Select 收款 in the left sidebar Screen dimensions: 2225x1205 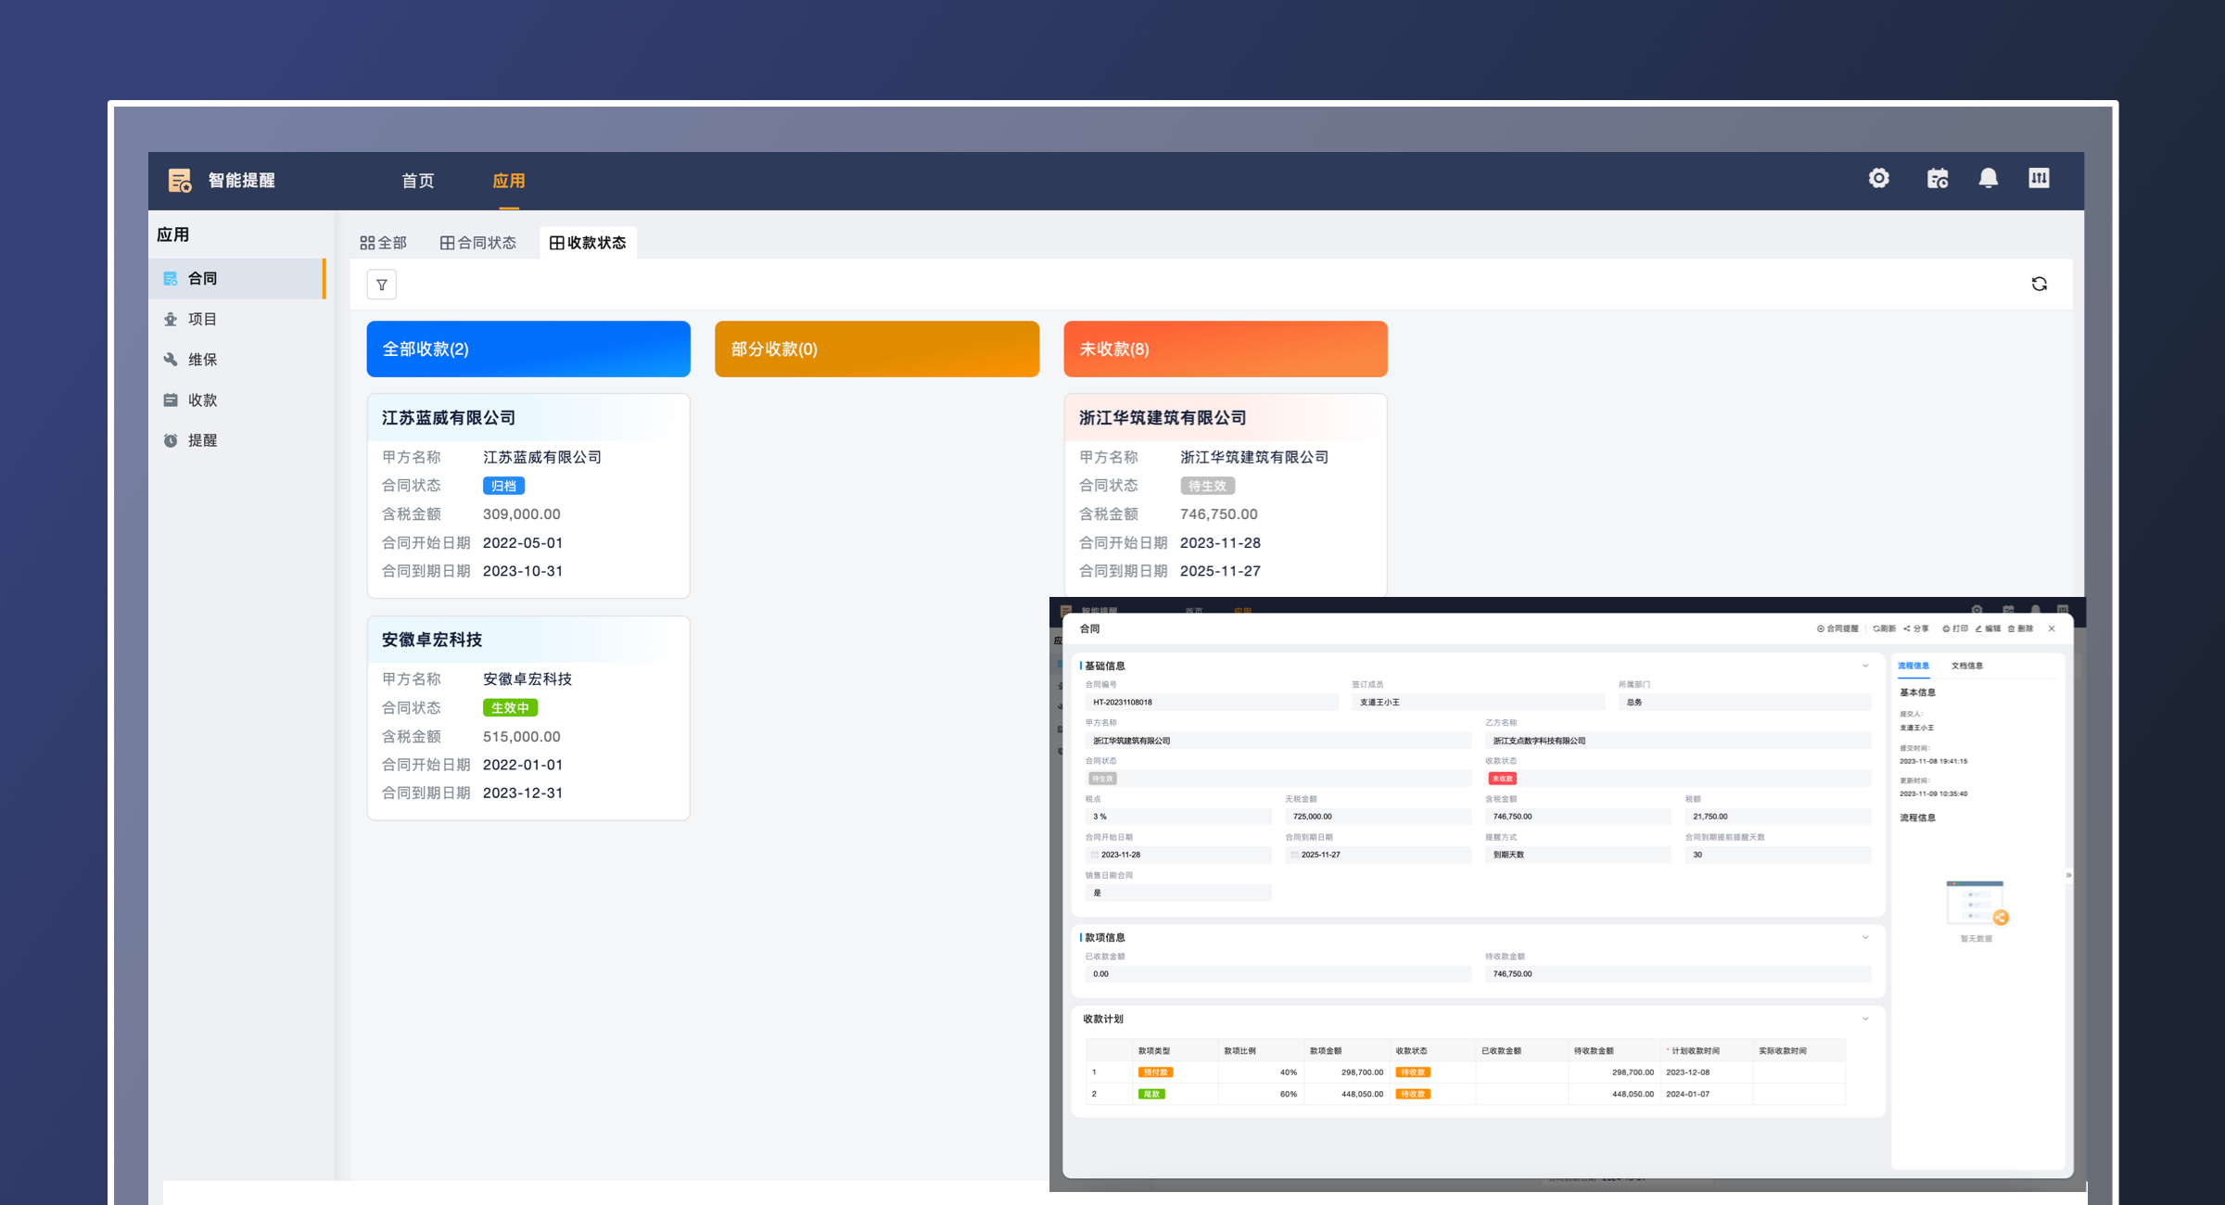coord(202,400)
